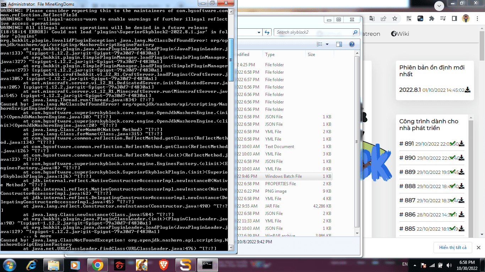Open Windows Media Player from taskbar
This screenshot has height=272, width=485.
pos(75,265)
